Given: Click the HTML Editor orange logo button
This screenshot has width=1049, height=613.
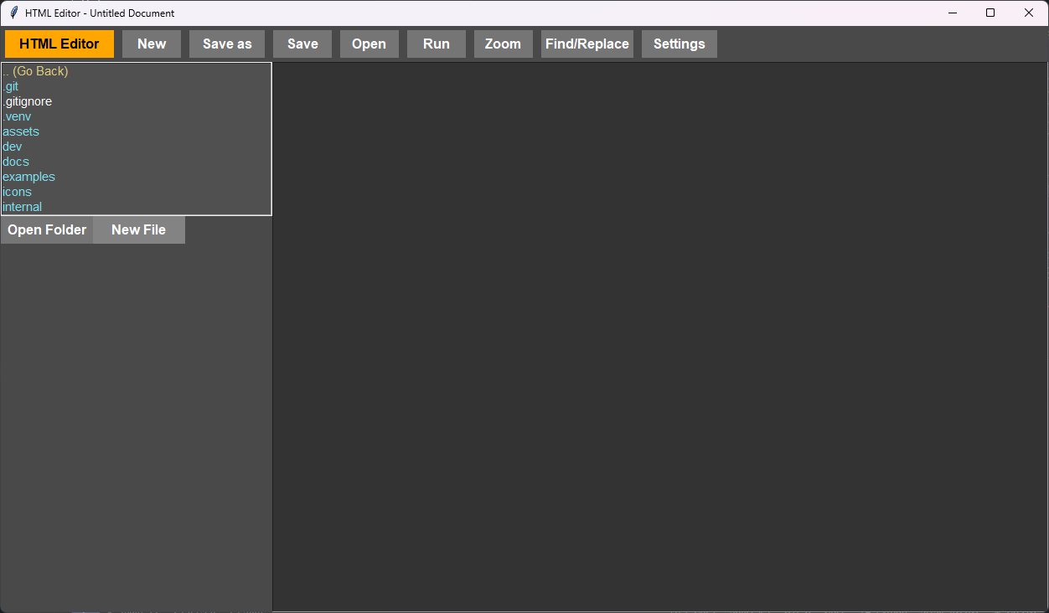Looking at the screenshot, I should [59, 44].
